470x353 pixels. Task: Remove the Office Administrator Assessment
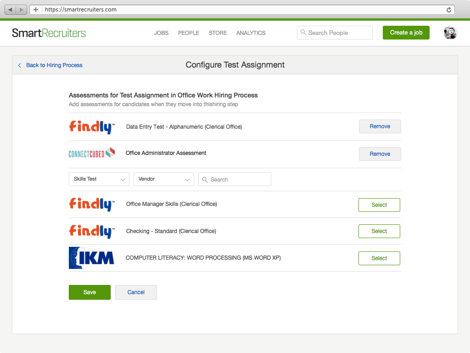tap(380, 154)
